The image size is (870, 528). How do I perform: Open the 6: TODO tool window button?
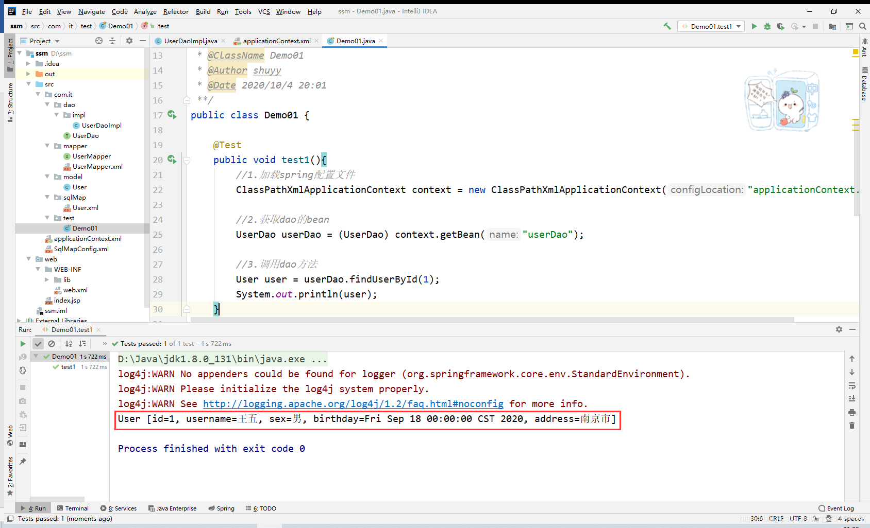pos(261,508)
